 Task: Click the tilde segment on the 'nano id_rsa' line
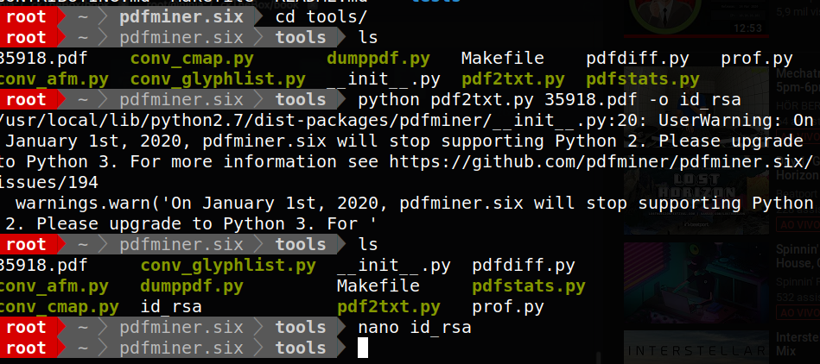pyautogui.click(x=83, y=328)
